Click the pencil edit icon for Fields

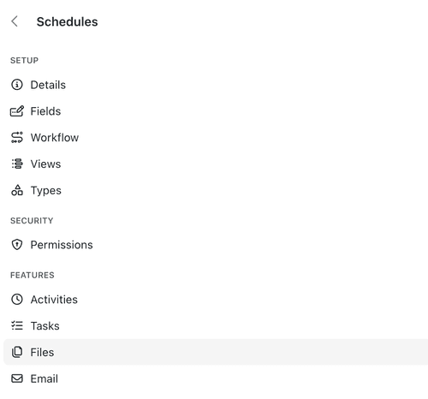(x=17, y=111)
